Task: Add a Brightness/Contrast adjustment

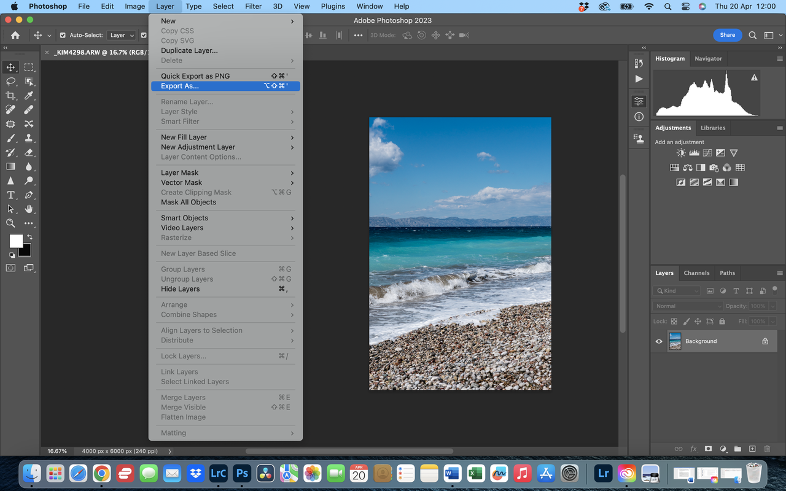Action: pyautogui.click(x=681, y=153)
